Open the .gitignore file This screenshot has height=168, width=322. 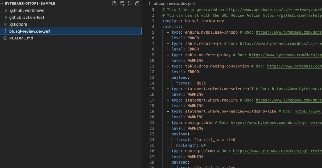[x=18, y=24]
